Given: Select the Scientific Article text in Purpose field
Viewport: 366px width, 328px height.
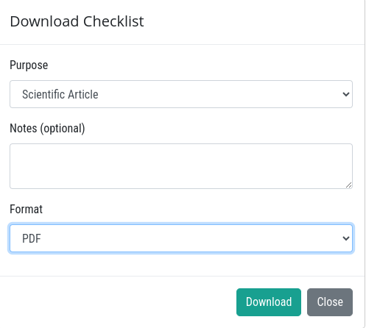Looking at the screenshot, I should coord(60,94).
